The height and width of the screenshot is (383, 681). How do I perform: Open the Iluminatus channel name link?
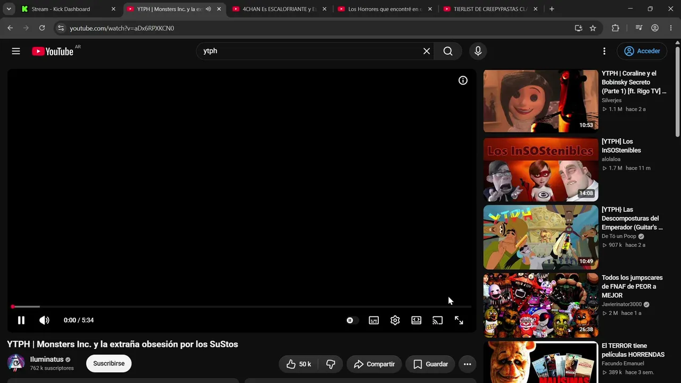47,359
